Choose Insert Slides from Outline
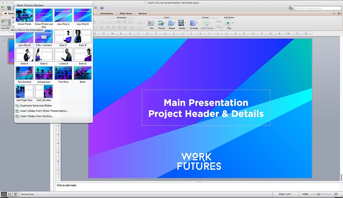 35,116
